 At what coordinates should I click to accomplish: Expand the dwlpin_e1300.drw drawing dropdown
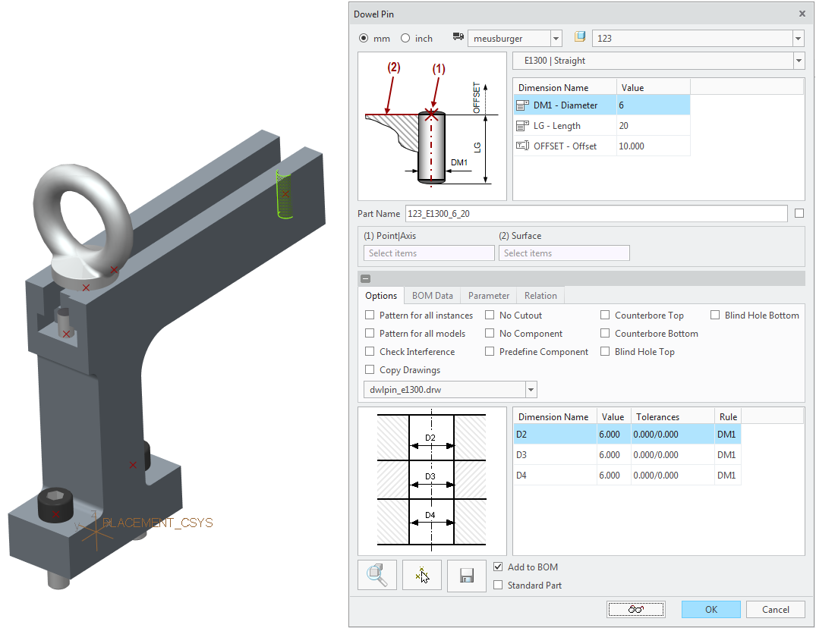click(531, 389)
